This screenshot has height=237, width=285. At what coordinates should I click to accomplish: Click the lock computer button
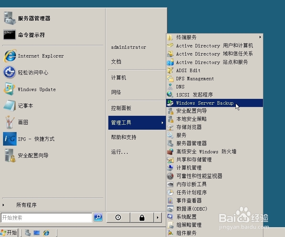[142, 217]
